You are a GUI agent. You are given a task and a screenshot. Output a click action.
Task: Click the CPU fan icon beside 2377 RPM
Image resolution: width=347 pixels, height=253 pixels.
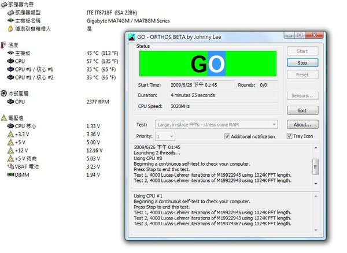pos(10,102)
